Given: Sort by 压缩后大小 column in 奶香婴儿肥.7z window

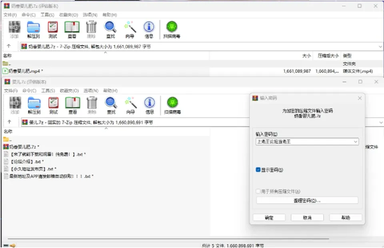Looking at the screenshot, I should [x=328, y=56].
